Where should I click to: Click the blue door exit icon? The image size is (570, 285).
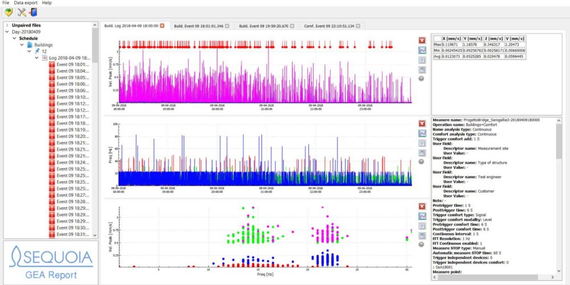pyautogui.click(x=33, y=12)
